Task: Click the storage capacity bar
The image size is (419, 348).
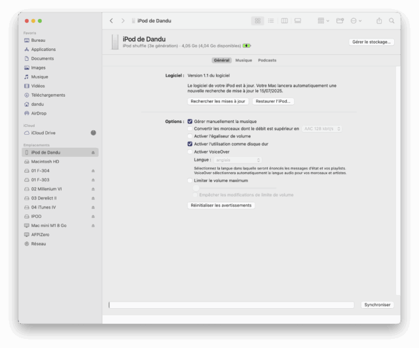Action: pos(231,305)
